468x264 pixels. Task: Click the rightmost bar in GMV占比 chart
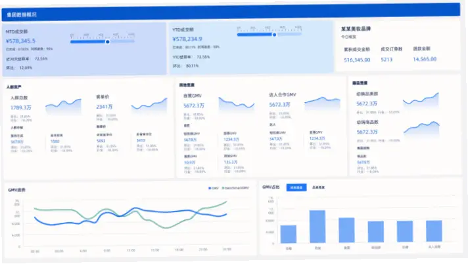(434, 231)
